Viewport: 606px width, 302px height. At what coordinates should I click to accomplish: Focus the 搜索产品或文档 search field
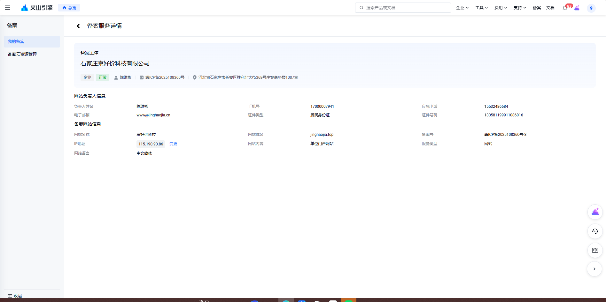403,8
